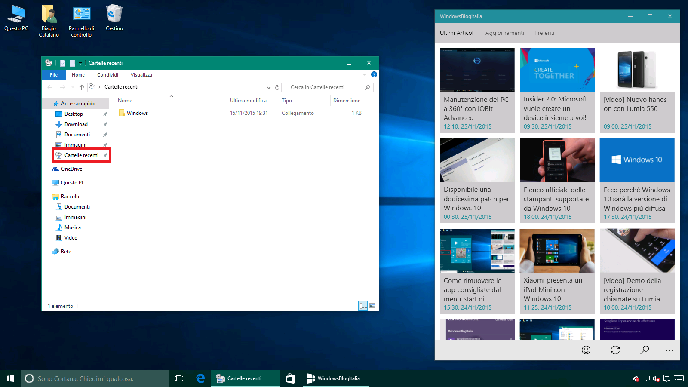Open Ecco perché Windows 10 article

(637, 181)
